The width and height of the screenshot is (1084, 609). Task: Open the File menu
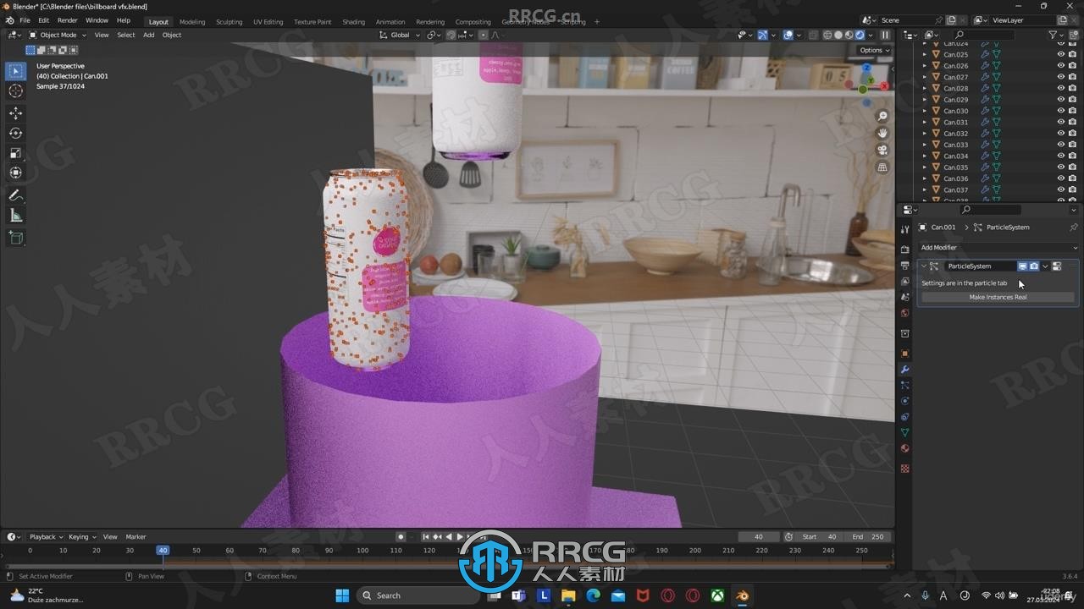[25, 20]
